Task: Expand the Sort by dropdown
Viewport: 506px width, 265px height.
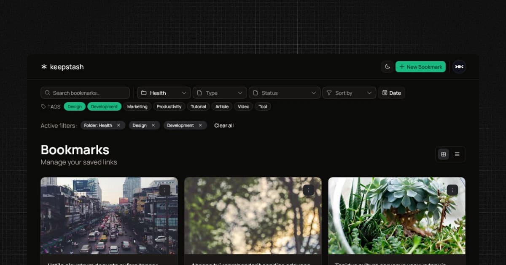Action: [x=349, y=93]
